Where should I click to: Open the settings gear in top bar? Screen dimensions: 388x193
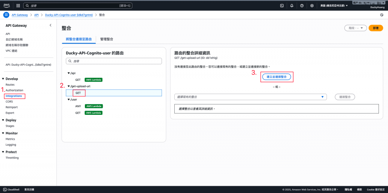pyautogui.click(x=312, y=5)
